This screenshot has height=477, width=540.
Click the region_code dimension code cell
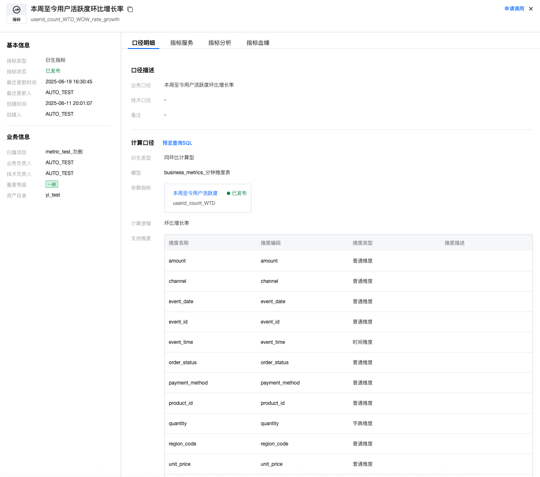pyautogui.click(x=274, y=444)
